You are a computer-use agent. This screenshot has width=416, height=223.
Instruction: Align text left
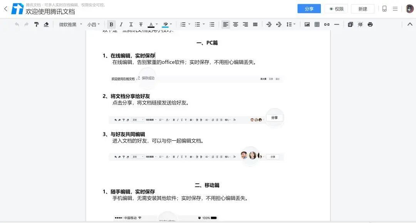point(225,24)
